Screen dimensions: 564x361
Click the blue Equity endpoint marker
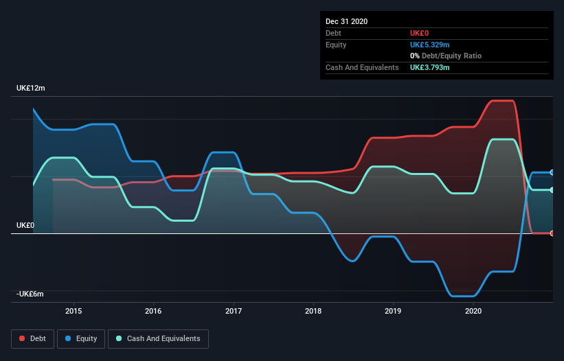pos(552,172)
